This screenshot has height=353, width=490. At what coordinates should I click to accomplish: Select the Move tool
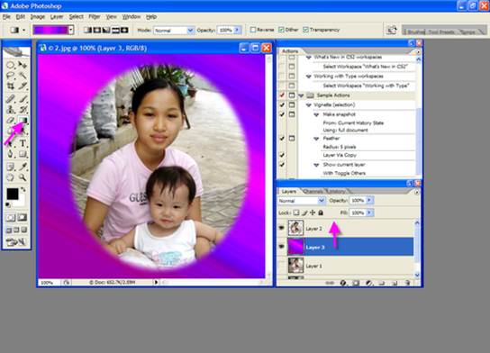[23, 65]
